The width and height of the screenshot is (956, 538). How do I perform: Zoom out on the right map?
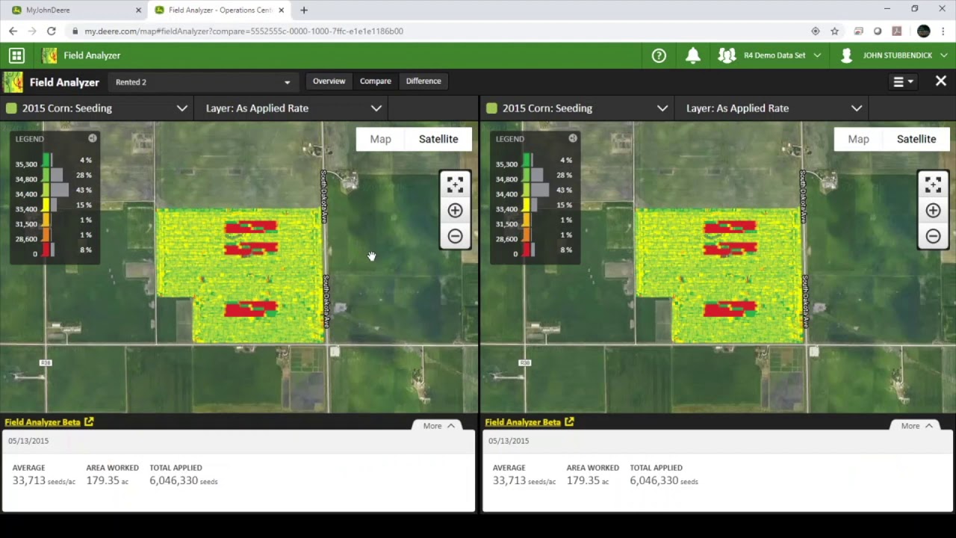tap(933, 236)
